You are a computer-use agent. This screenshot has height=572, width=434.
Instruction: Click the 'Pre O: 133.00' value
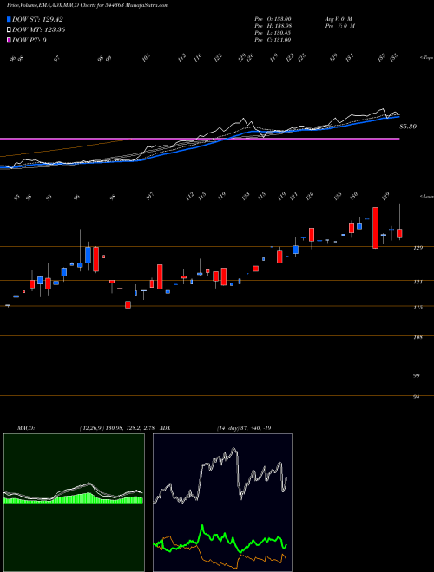pyautogui.click(x=273, y=19)
